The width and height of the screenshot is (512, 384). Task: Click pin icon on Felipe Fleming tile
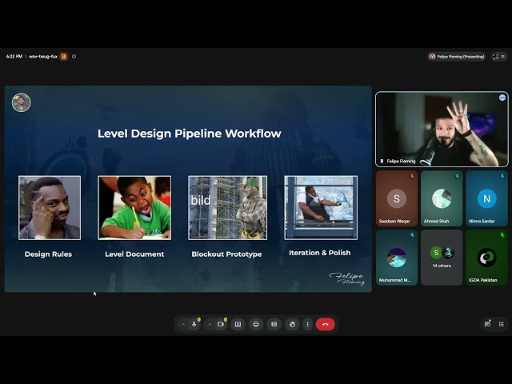pos(382,162)
